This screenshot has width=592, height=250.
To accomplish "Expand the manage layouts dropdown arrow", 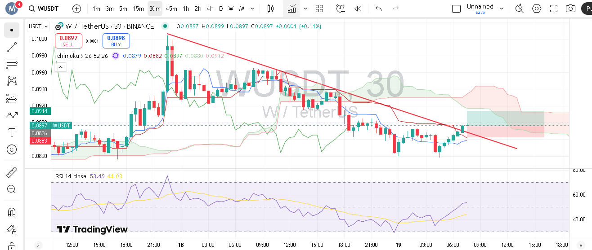I will tap(501, 9).
